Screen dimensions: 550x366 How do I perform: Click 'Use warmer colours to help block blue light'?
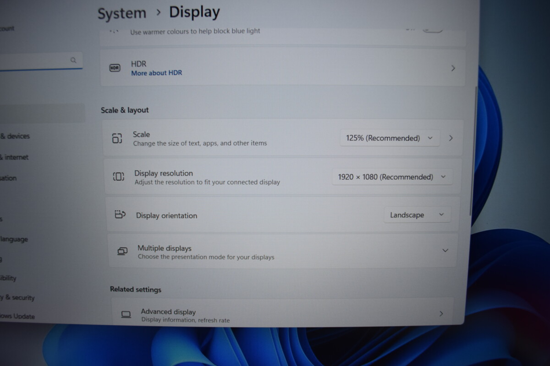pos(195,32)
